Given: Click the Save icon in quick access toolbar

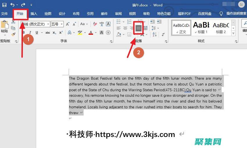Looking at the screenshot, I should [4, 5].
